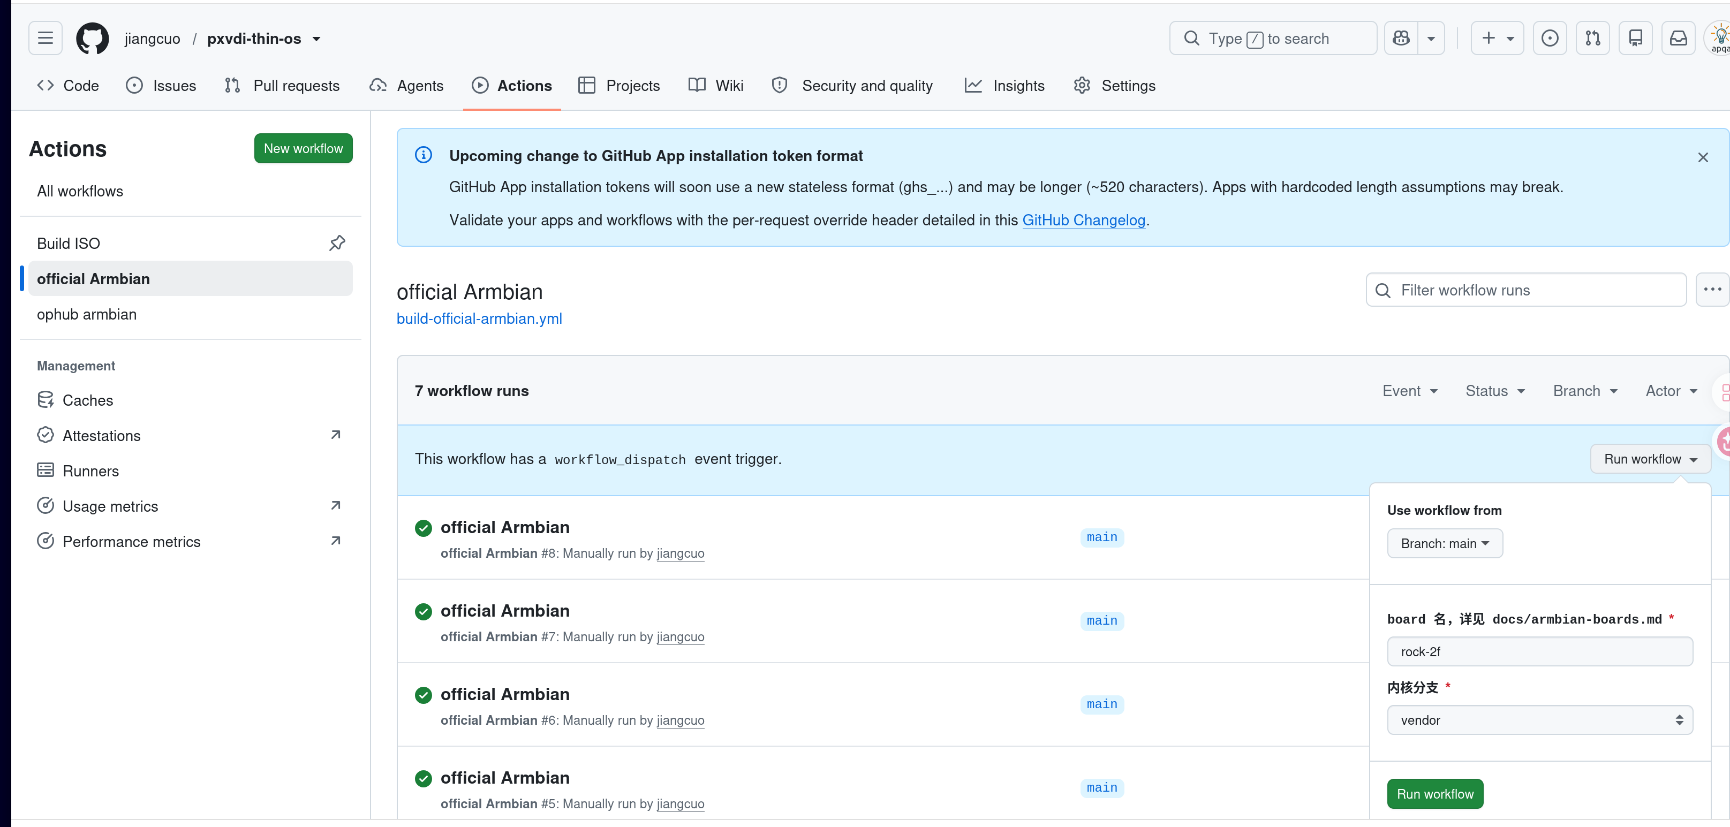Click the success status icon of run #6

pos(423,695)
